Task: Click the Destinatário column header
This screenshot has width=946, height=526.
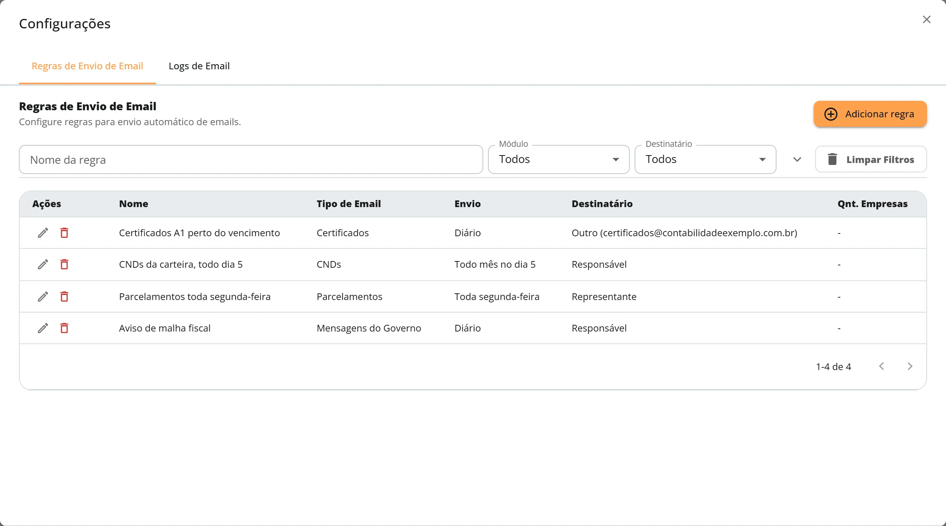Action: (602, 204)
